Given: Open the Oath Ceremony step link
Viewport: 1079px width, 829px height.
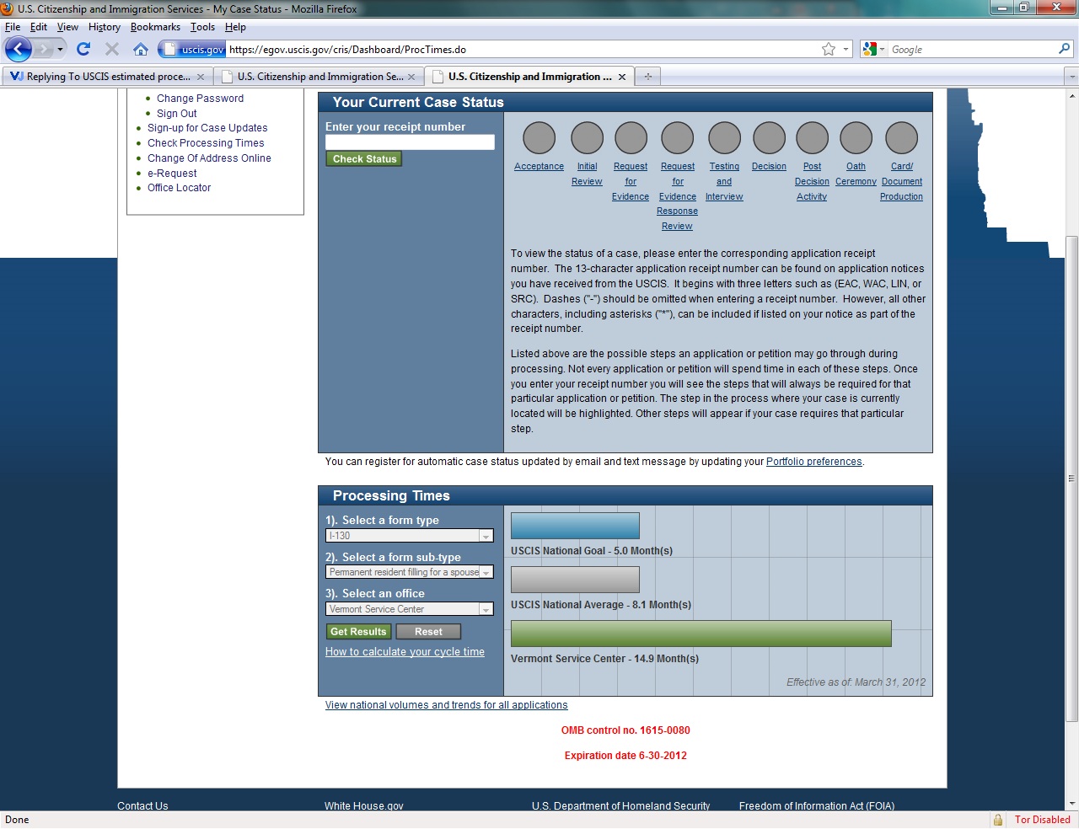Looking at the screenshot, I should coord(856,174).
